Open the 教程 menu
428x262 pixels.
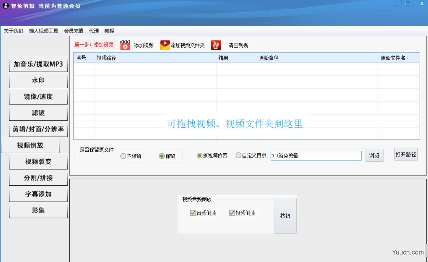[x=109, y=31]
